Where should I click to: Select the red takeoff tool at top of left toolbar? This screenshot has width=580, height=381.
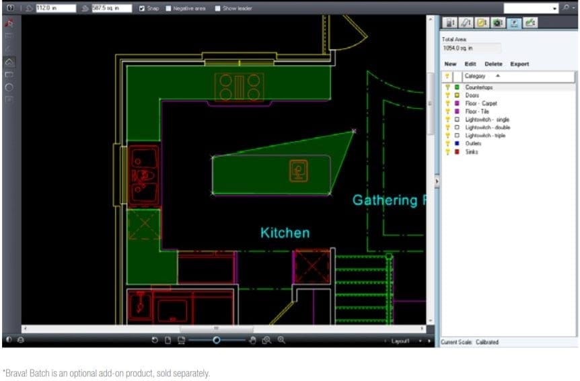click(x=9, y=24)
